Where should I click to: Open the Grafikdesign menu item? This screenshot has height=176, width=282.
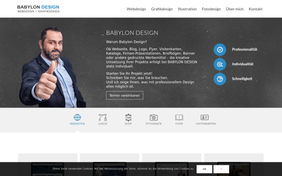pyautogui.click(x=162, y=9)
